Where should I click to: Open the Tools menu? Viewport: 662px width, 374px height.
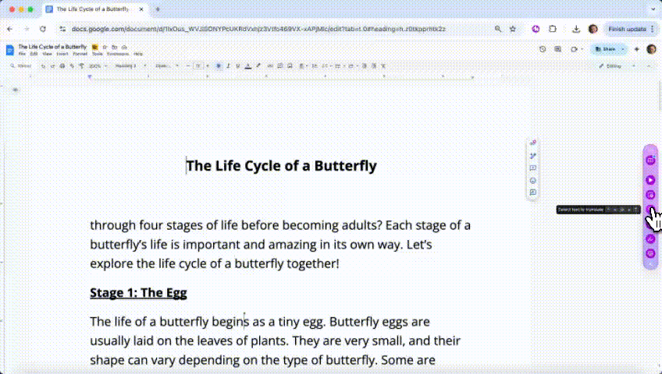coord(97,54)
